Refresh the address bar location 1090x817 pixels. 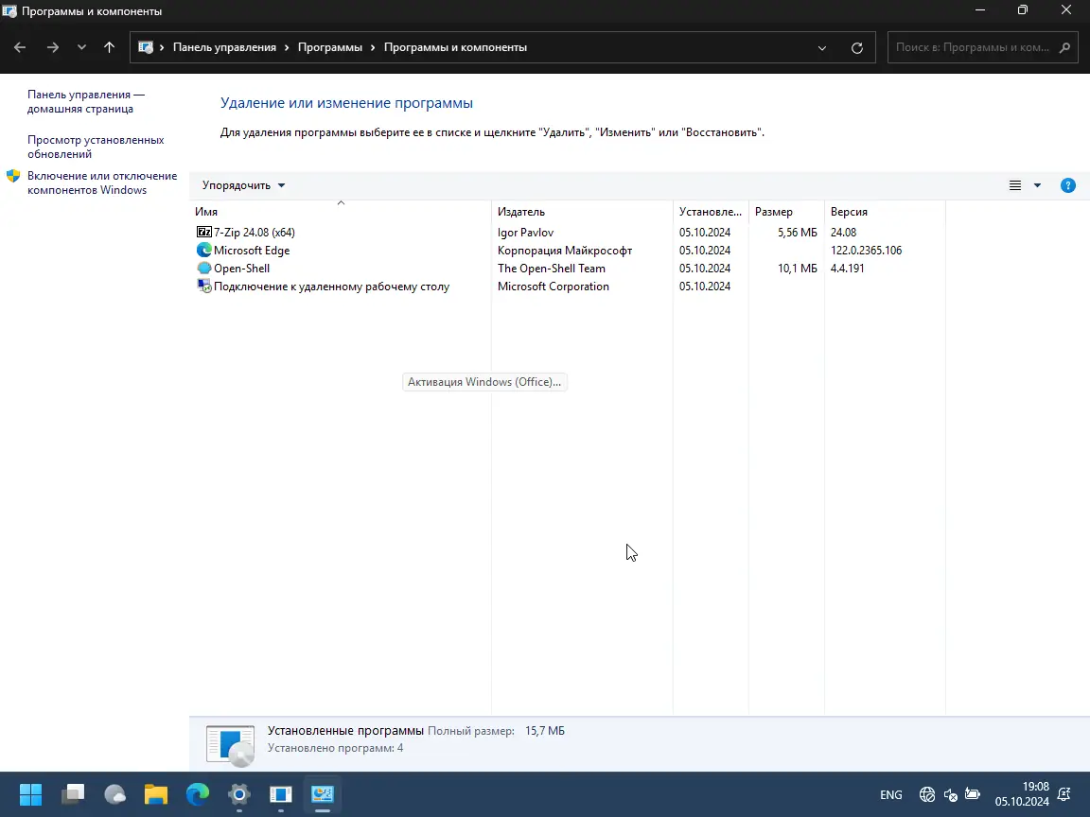coord(857,48)
